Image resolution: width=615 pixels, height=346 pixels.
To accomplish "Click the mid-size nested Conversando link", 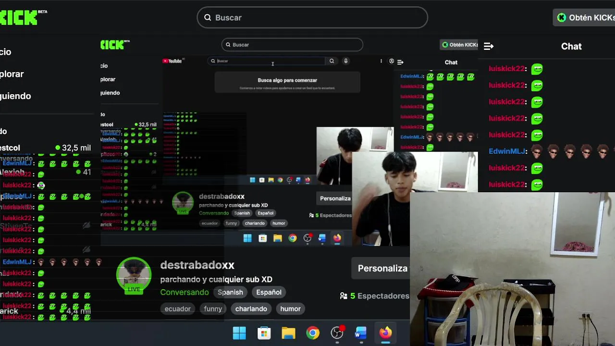I will pos(214,213).
